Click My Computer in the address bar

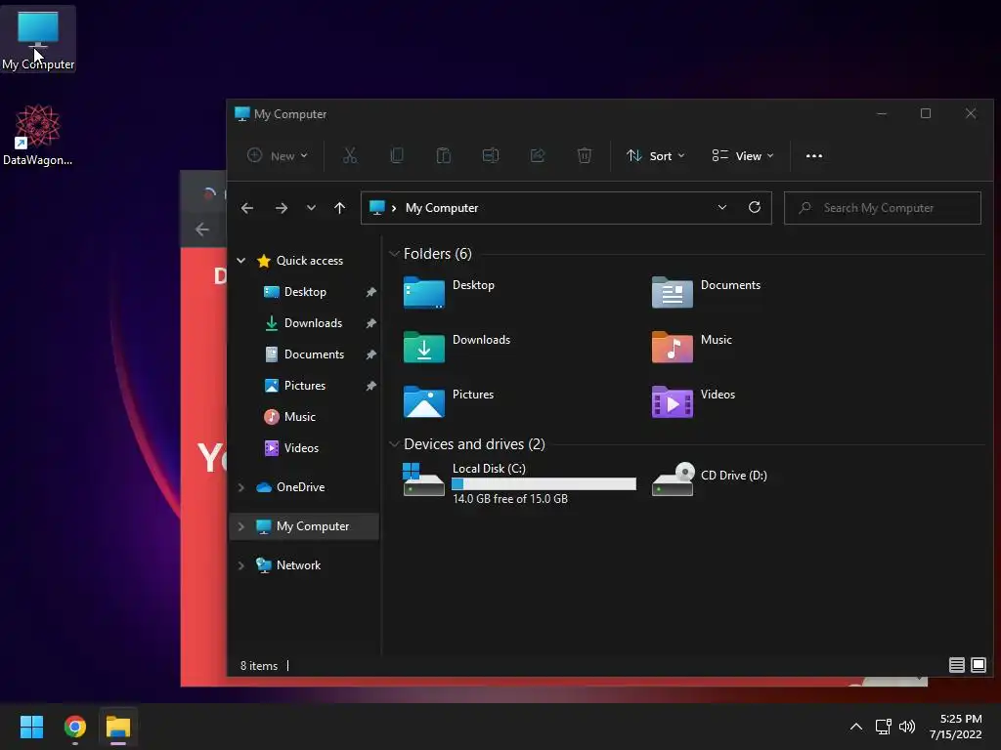(442, 208)
